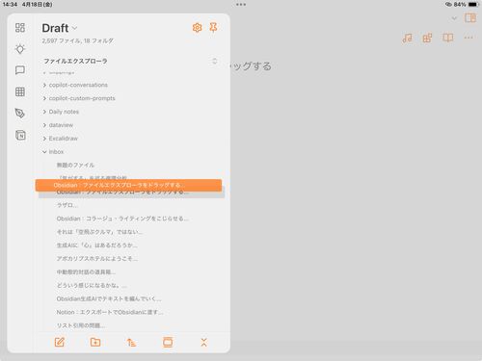The height and width of the screenshot is (361, 482).
Task: Open the Notion-style N icon in the ribbon
Action: pyautogui.click(x=20, y=135)
